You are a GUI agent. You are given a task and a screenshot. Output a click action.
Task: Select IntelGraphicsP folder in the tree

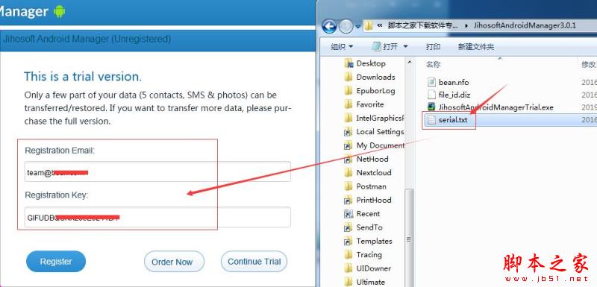click(380, 119)
